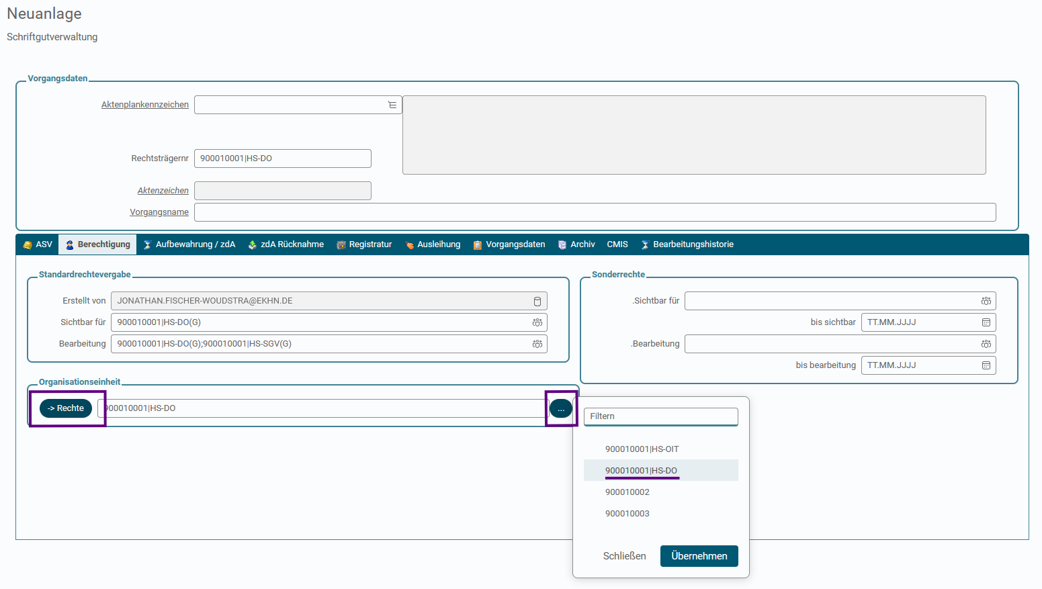Open the CMIS tab
1042x589 pixels.
(x=617, y=244)
